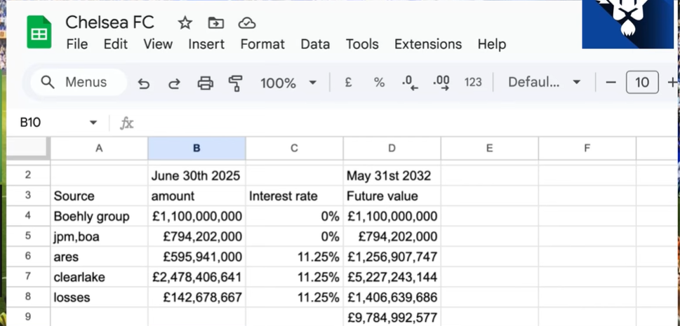
Task: Click the font size field showing 10
Action: (x=642, y=82)
